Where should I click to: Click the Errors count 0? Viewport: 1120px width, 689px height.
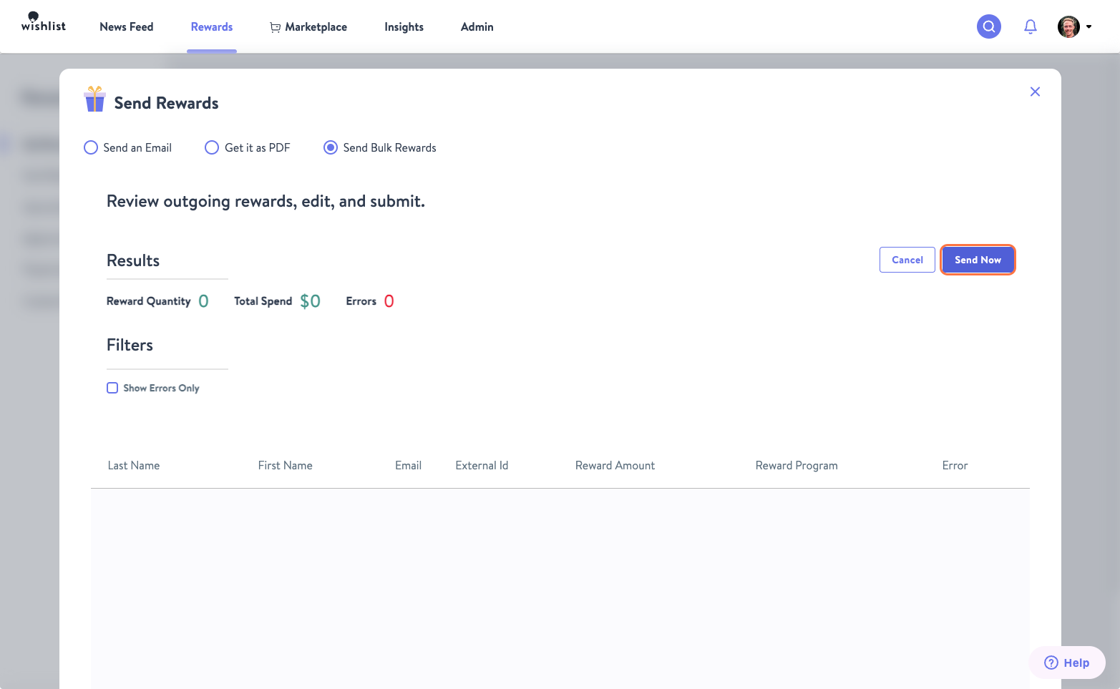[x=389, y=301]
